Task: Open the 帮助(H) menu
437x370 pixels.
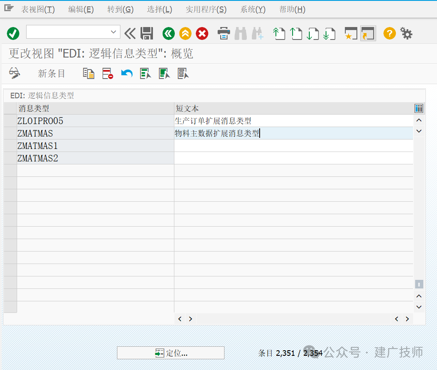Action: pyautogui.click(x=292, y=9)
